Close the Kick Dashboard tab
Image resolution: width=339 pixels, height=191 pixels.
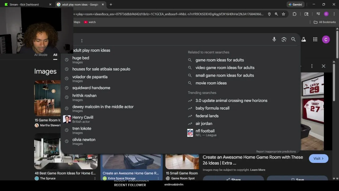tap(50, 5)
